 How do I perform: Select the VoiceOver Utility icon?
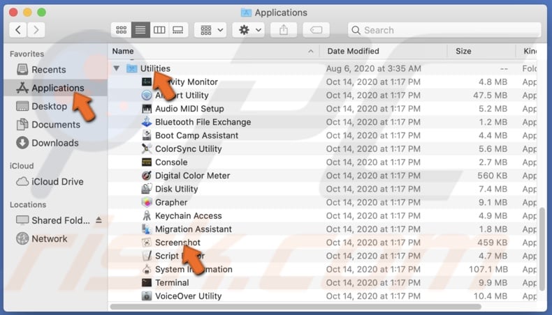coord(147,296)
